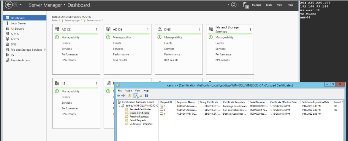Image resolution: width=348 pixels, height=141 pixels.
Task: Click the certsrv toolbar Forward arrow
Action: tap(123, 96)
